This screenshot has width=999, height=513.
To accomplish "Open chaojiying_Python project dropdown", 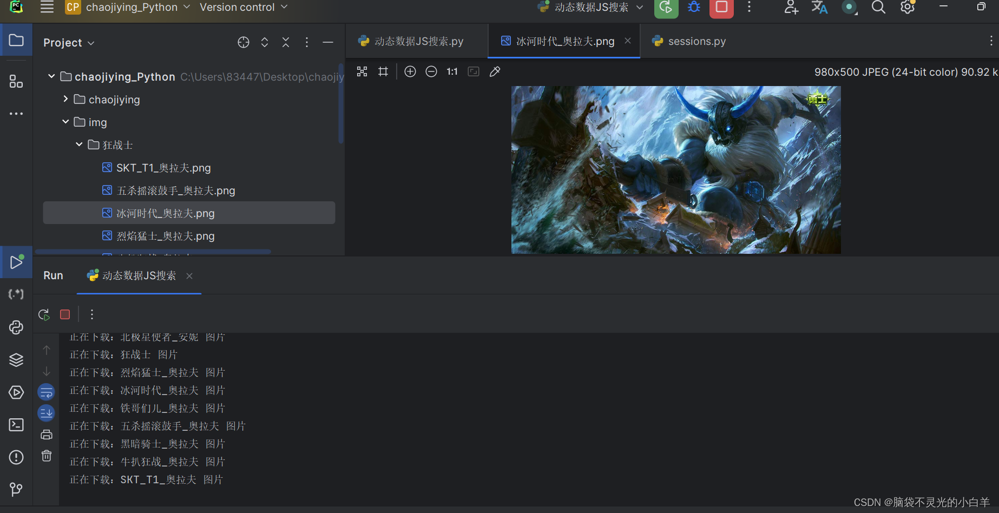I will click(x=128, y=7).
